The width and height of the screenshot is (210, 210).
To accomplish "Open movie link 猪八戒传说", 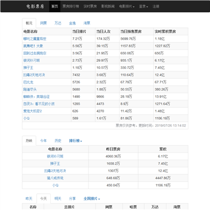I will pos(55,178).
